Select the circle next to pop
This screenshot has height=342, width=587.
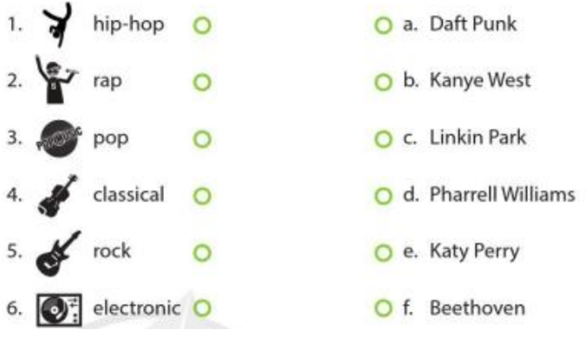tap(202, 139)
